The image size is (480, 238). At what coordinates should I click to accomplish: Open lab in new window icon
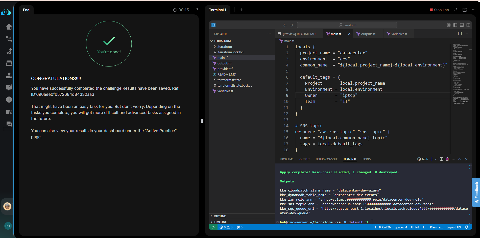click(x=464, y=10)
